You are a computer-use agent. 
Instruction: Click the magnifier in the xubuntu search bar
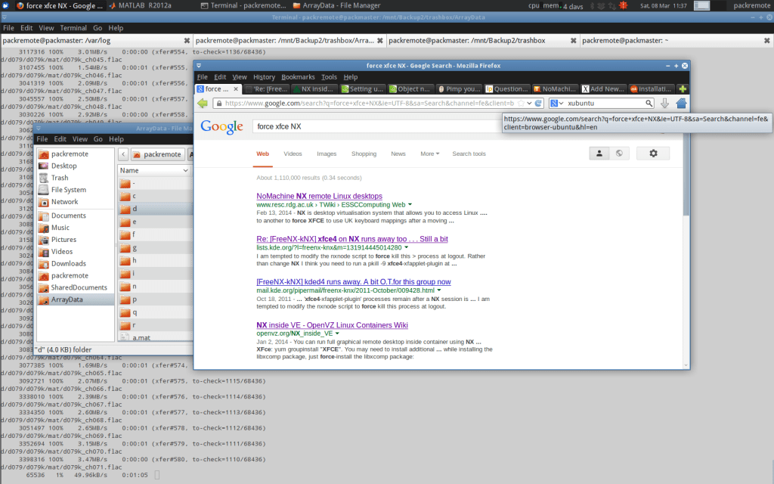(649, 103)
